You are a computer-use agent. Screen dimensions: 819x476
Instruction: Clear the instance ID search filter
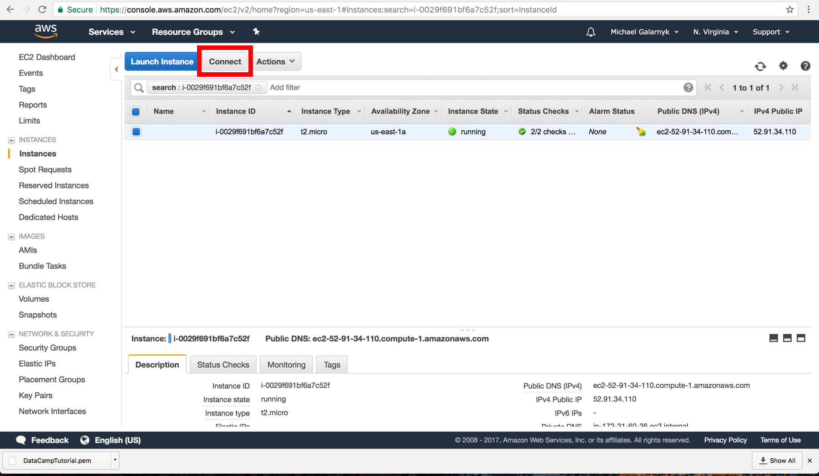point(259,87)
